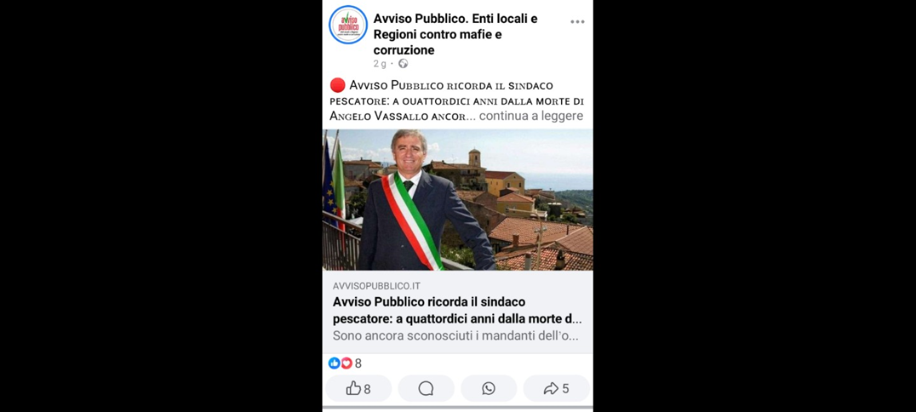Screen dimensions: 916x412
Task: Expand post text with 'continua a leggere'
Action: [x=531, y=116]
